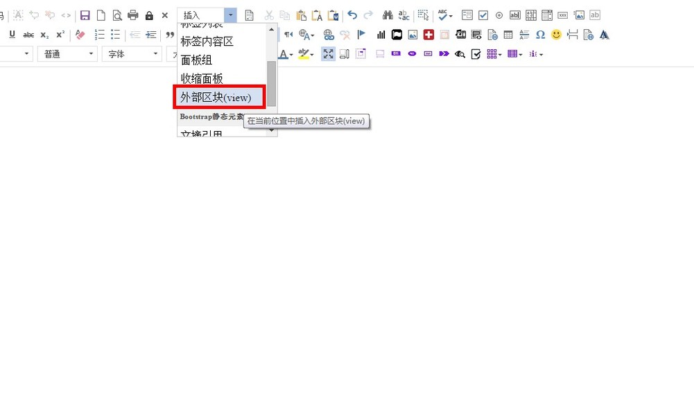
Task: Insert an image (picture icon)
Action: click(x=413, y=35)
